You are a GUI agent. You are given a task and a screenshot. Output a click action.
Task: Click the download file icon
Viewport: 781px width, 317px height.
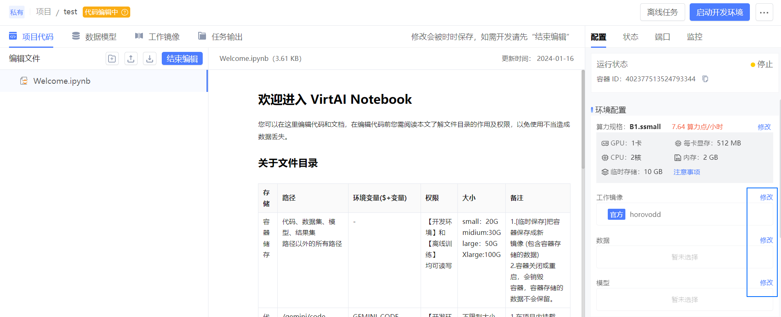pos(150,59)
